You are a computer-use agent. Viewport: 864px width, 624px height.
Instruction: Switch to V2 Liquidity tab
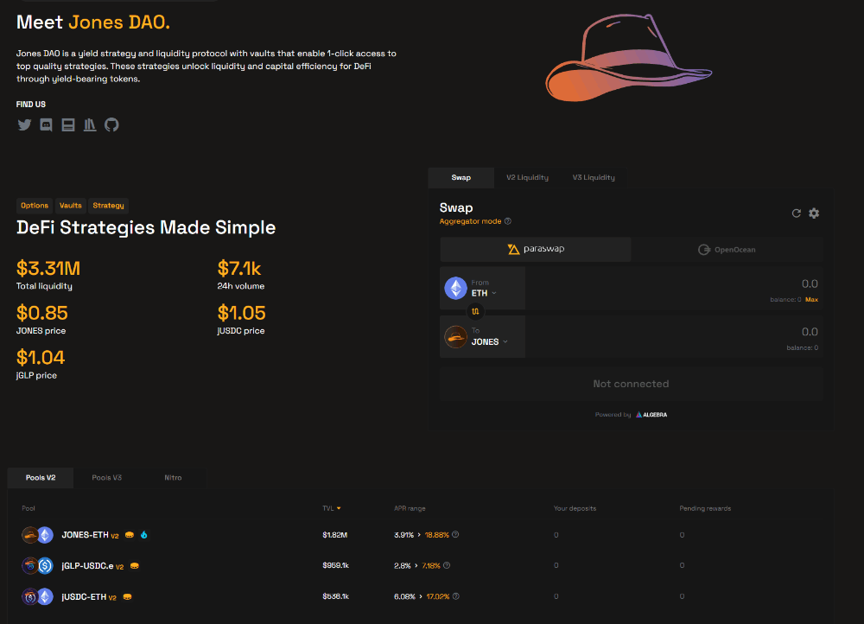tap(527, 177)
